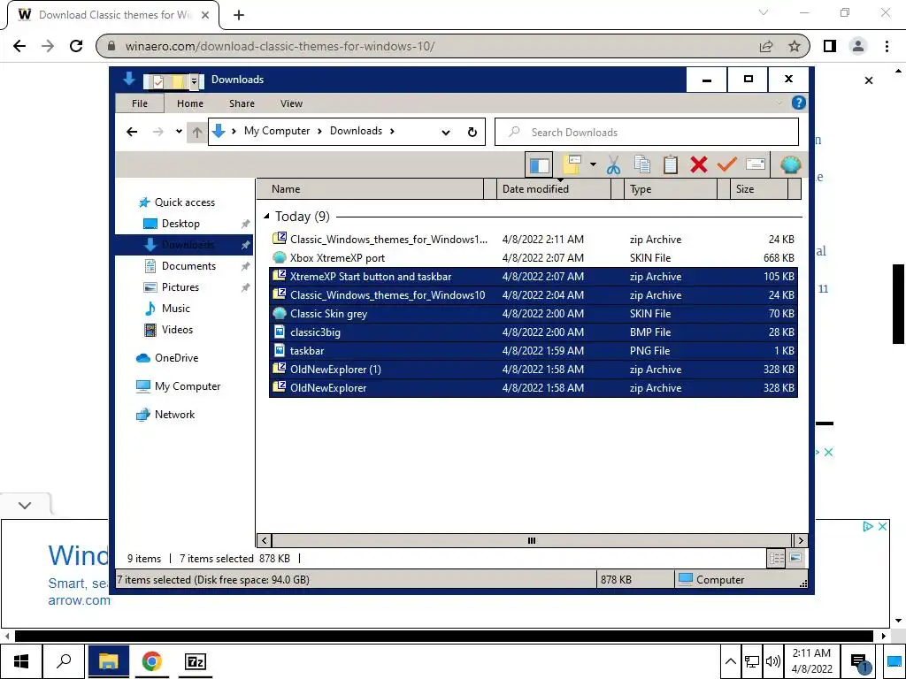Click the Search Downloads field
The width and height of the screenshot is (906, 679).
647,133
